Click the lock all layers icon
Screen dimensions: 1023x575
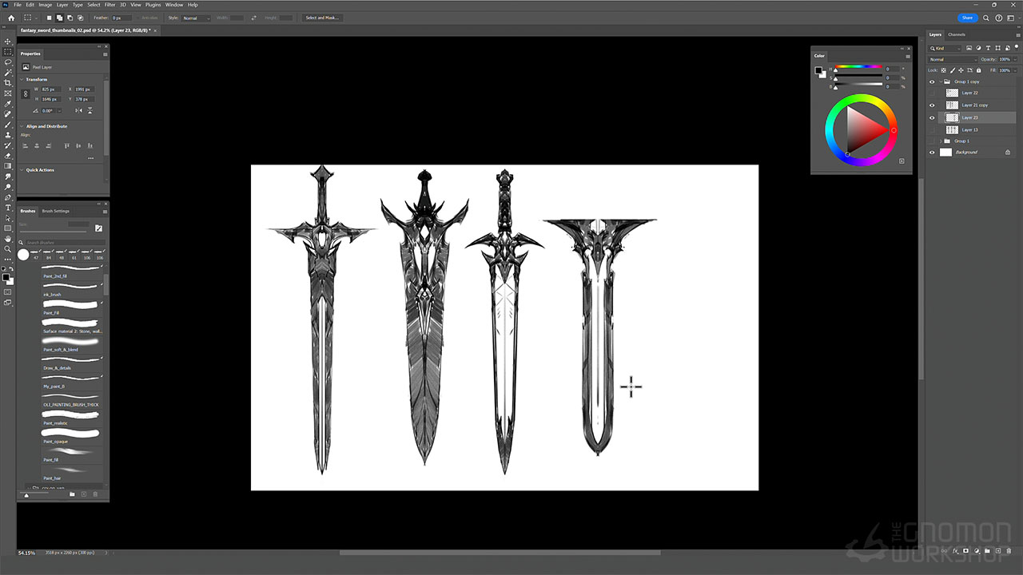coord(977,70)
